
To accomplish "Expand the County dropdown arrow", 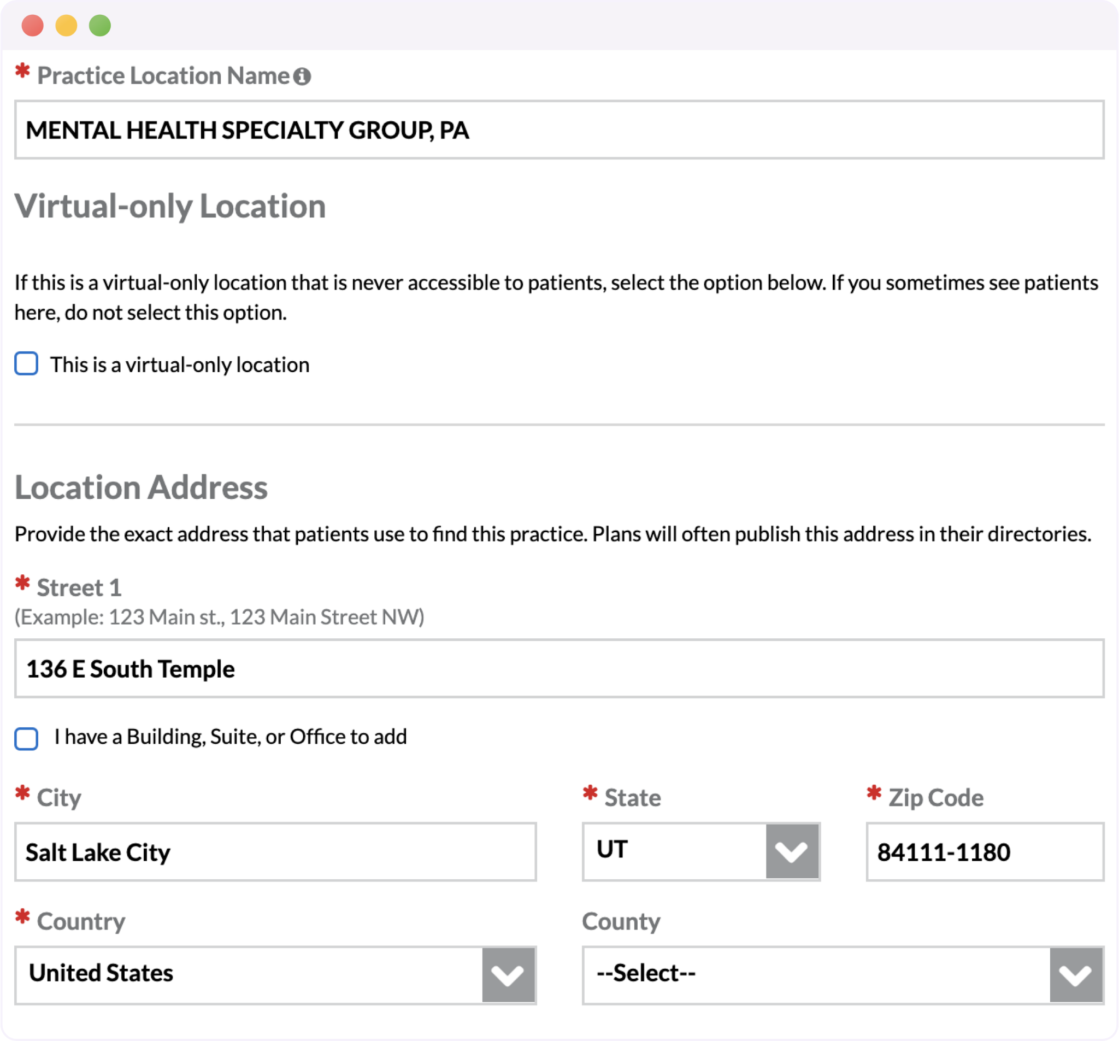I will pyautogui.click(x=1075, y=975).
